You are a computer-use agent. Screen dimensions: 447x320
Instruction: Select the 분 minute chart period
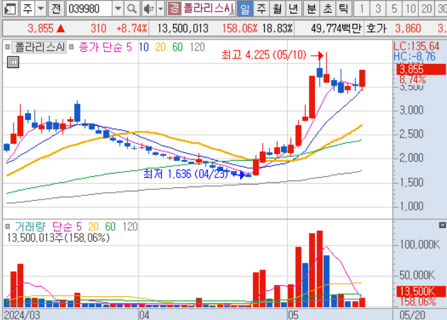[312, 9]
